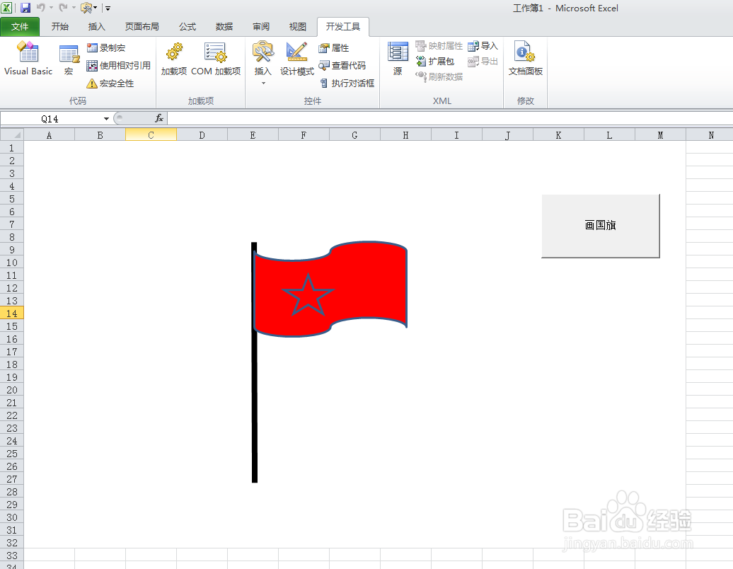Click the Select All corner button

click(12, 135)
